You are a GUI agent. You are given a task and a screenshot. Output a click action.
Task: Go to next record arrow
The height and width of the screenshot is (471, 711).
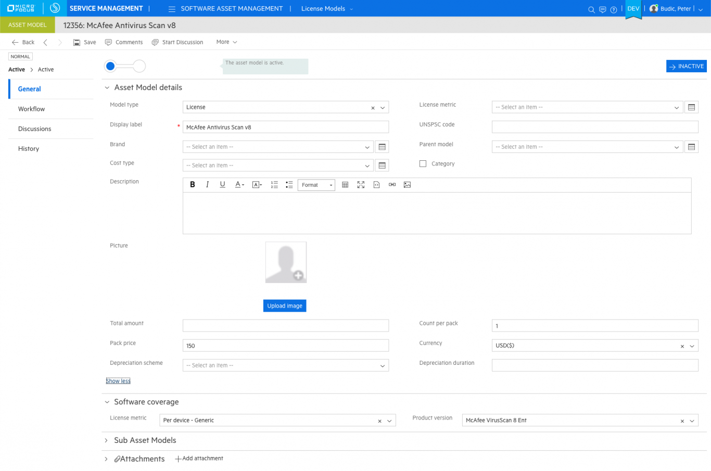[x=60, y=42]
